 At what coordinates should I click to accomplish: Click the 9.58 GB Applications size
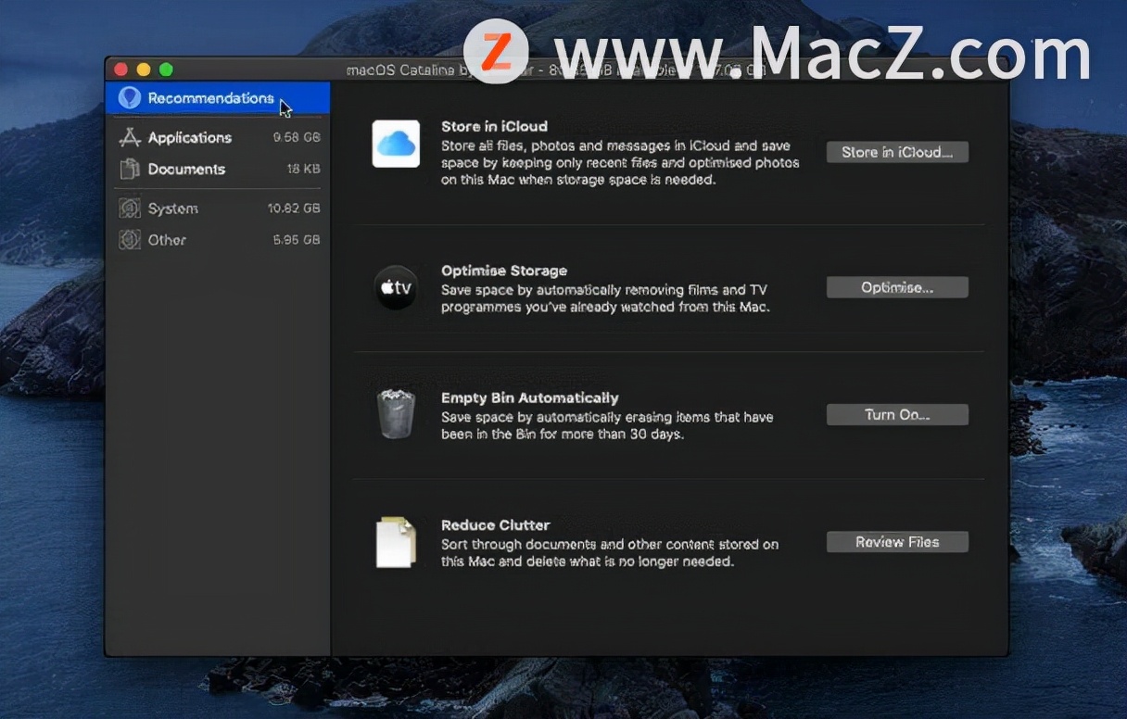297,137
